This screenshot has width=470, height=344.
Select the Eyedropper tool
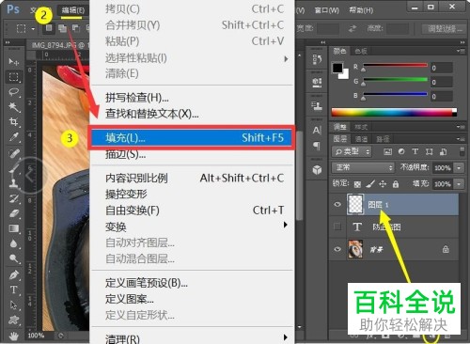(x=14, y=137)
